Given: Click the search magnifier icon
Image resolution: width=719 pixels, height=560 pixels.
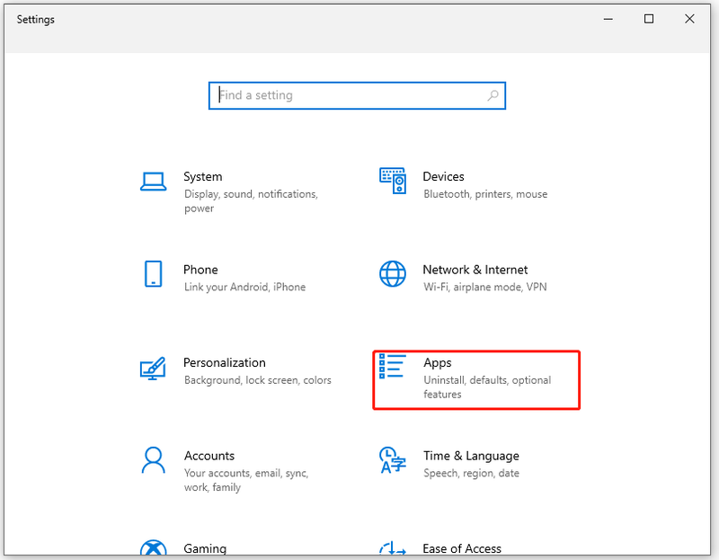Looking at the screenshot, I should (493, 95).
